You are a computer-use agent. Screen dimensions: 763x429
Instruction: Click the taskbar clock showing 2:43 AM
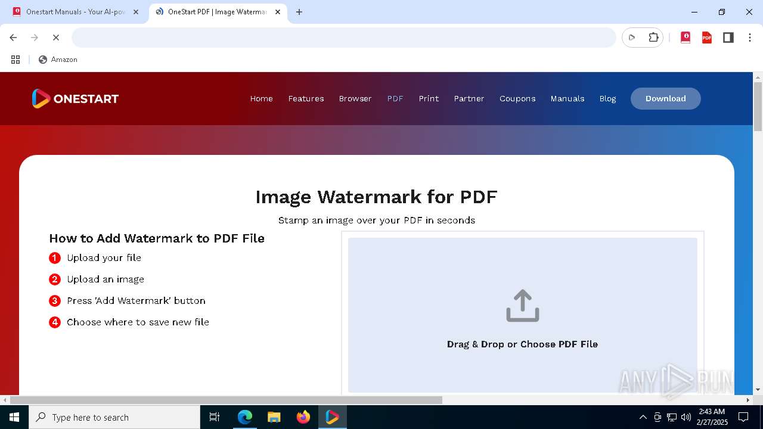[x=712, y=417]
